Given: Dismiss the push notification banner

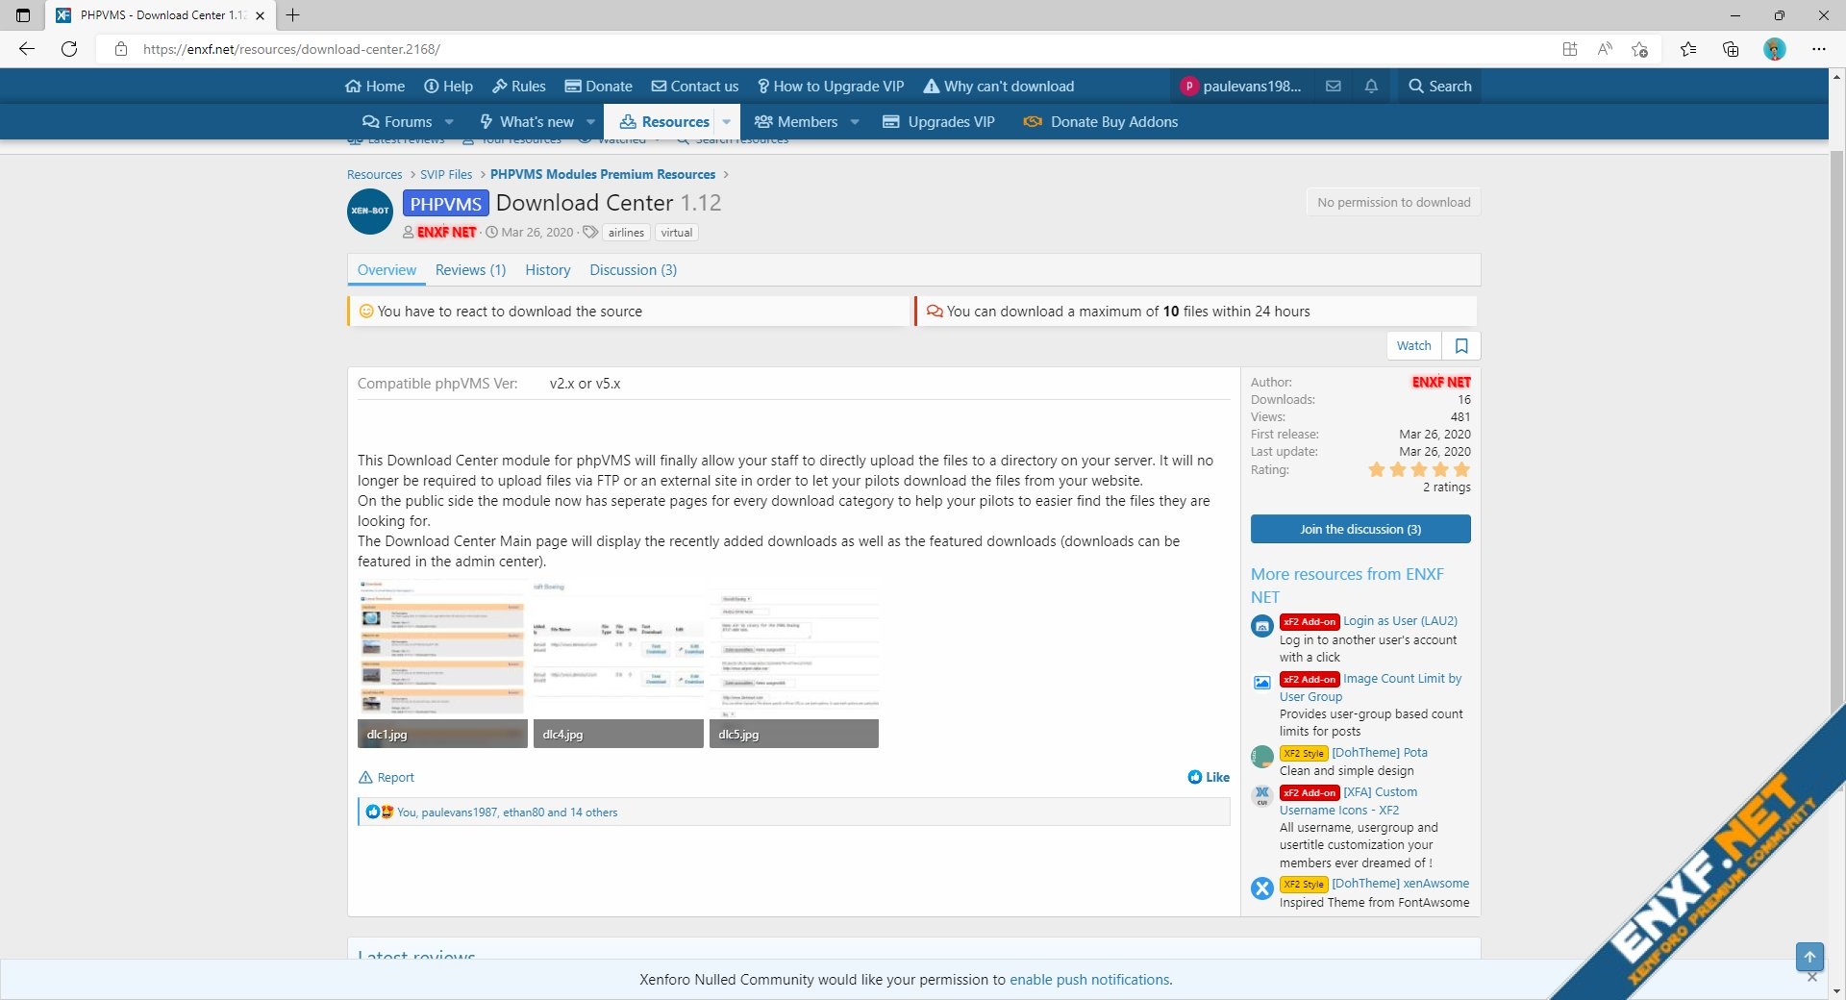Looking at the screenshot, I should [1812, 978].
